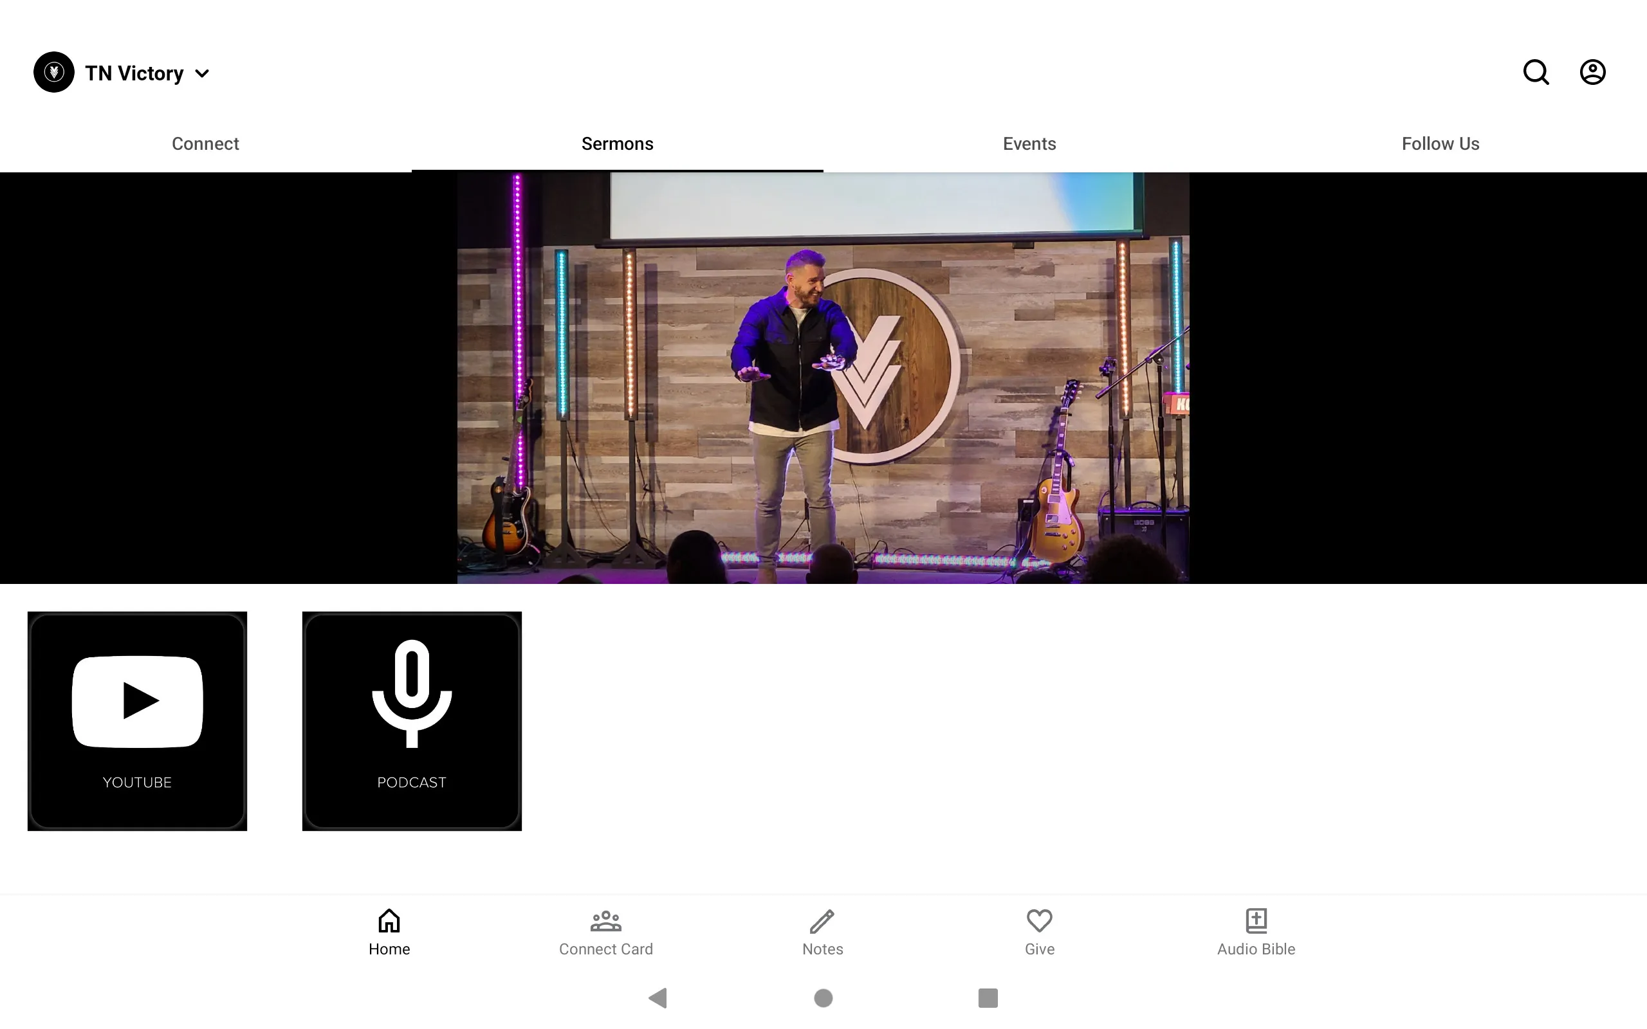Click the Connect menu item
1647x1029 pixels.
[205, 143]
